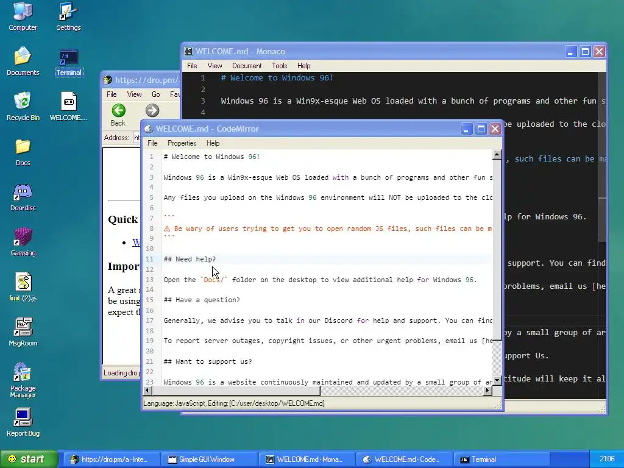Open Help menu in CodeMirror window
624x468 pixels.
(213, 143)
